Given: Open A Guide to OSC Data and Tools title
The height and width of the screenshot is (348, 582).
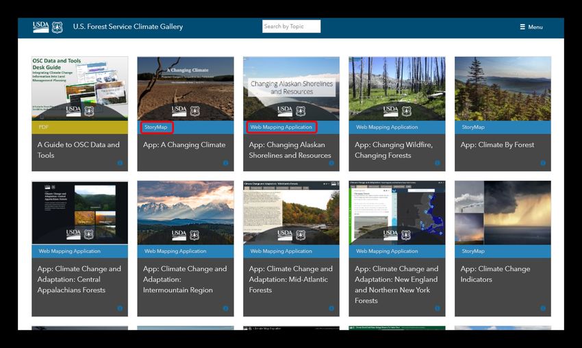Looking at the screenshot, I should click(78, 150).
